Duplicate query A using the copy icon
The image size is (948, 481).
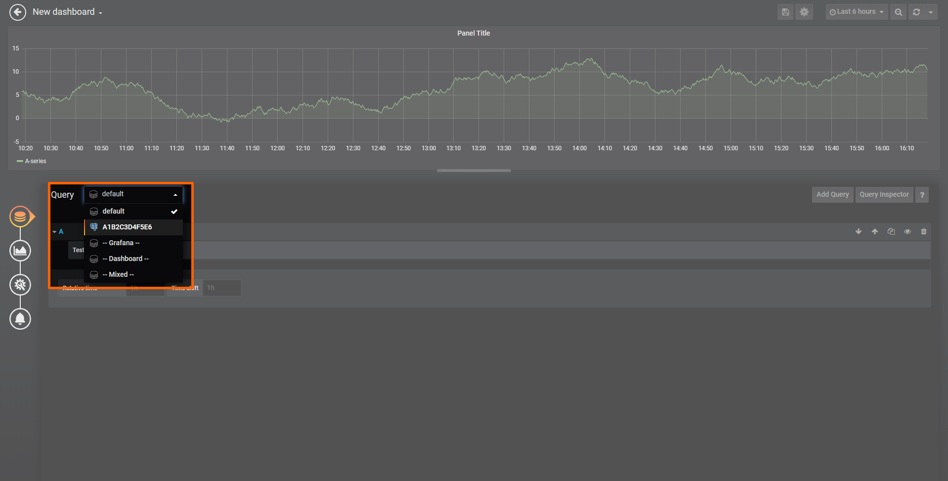(891, 231)
